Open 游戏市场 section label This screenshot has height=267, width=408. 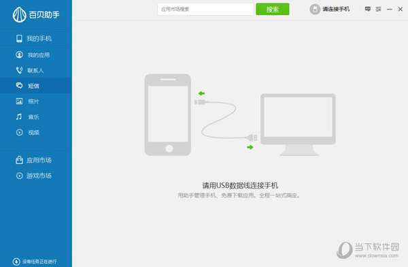click(39, 176)
